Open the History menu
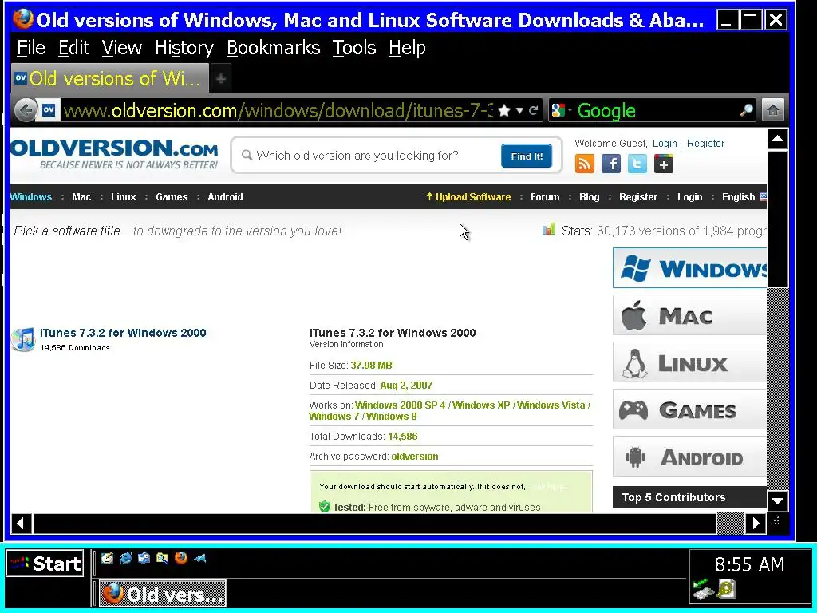The width and height of the screenshot is (817, 613). (184, 48)
